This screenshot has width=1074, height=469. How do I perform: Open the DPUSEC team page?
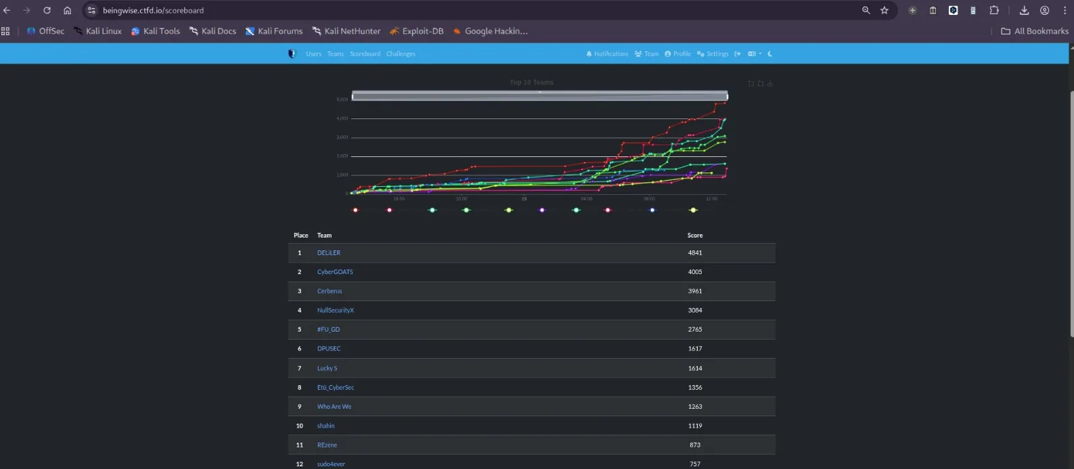(x=329, y=349)
